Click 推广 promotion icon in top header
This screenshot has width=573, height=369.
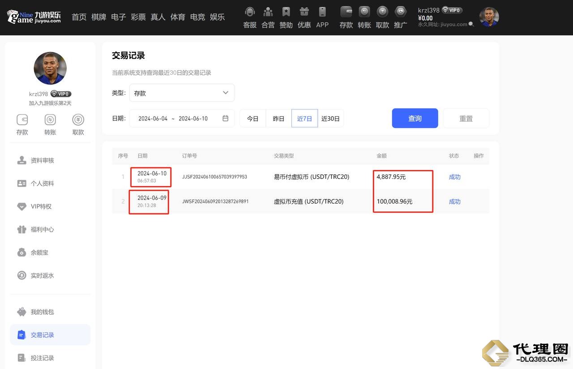(x=401, y=12)
